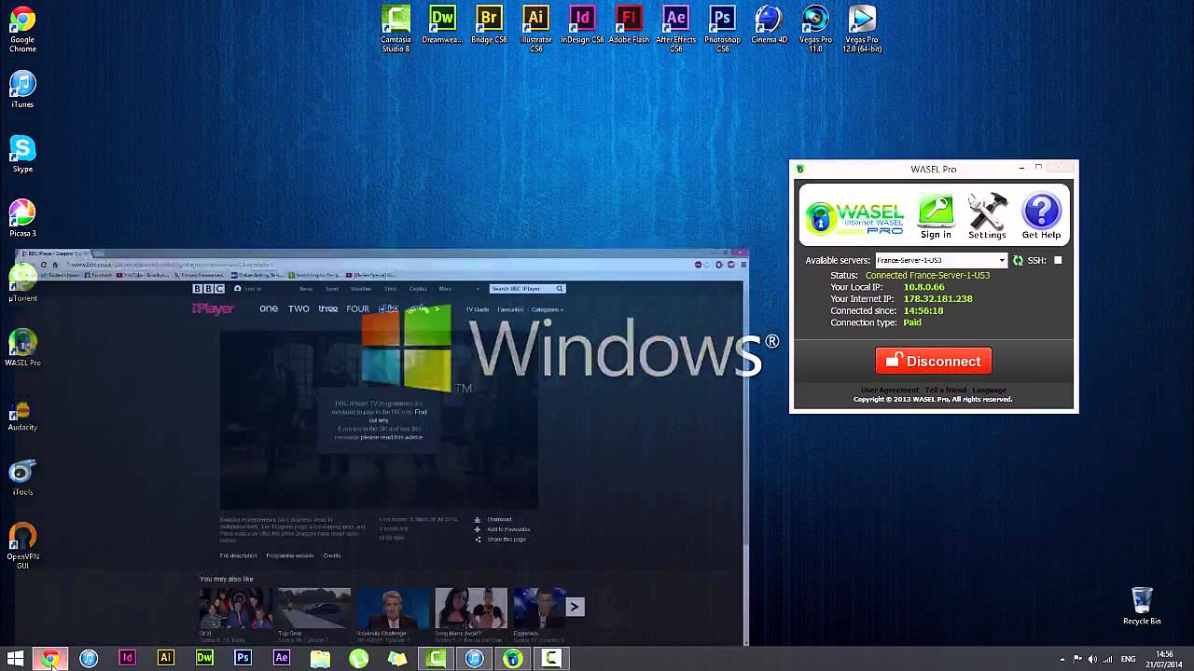Screen dimensions: 1194x671
Task: Open the Vegas Pro 11.0 shortcut
Action: coord(815,29)
